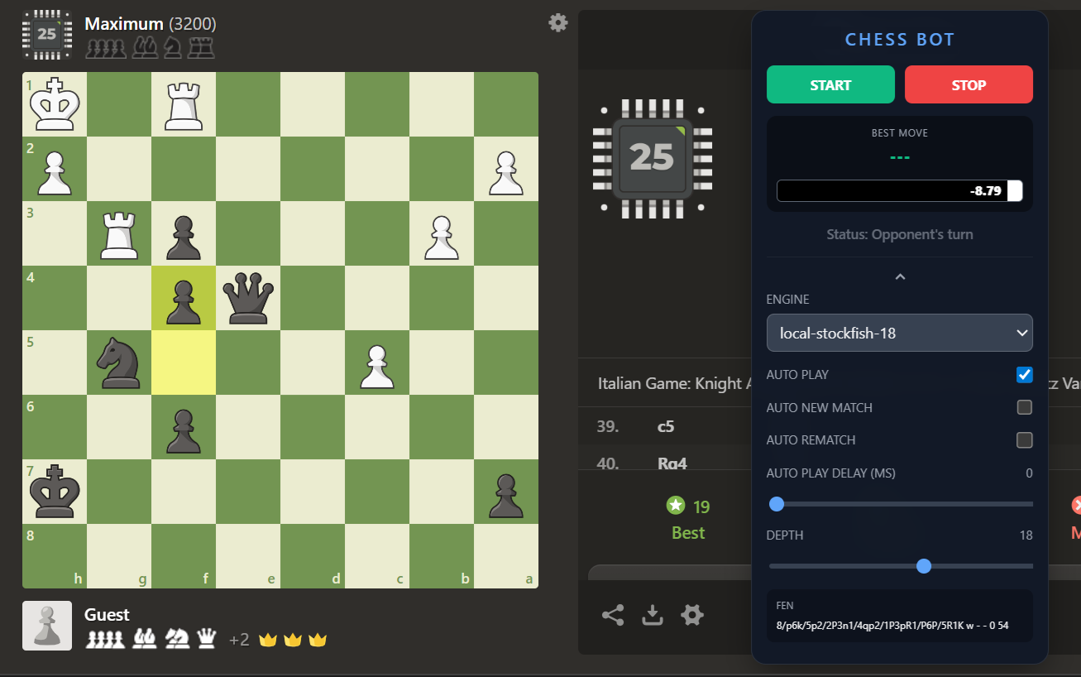This screenshot has height=677, width=1081.
Task: Click the FEN string text
Action: pyautogui.click(x=892, y=625)
